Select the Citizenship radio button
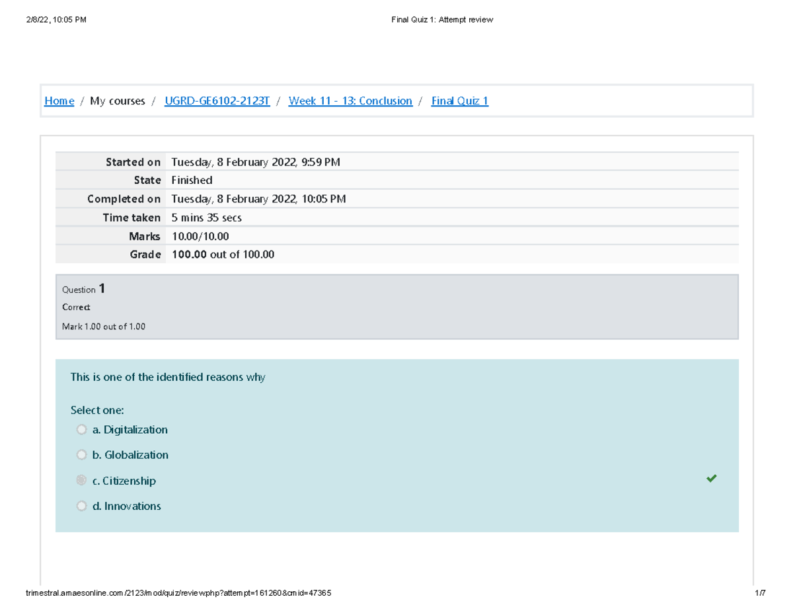This screenshot has height=613, width=793. (81, 480)
